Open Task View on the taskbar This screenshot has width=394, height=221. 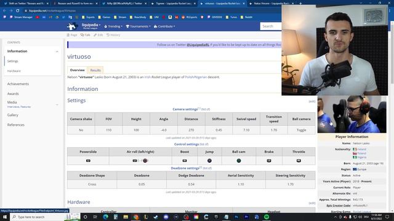[x=95, y=217]
